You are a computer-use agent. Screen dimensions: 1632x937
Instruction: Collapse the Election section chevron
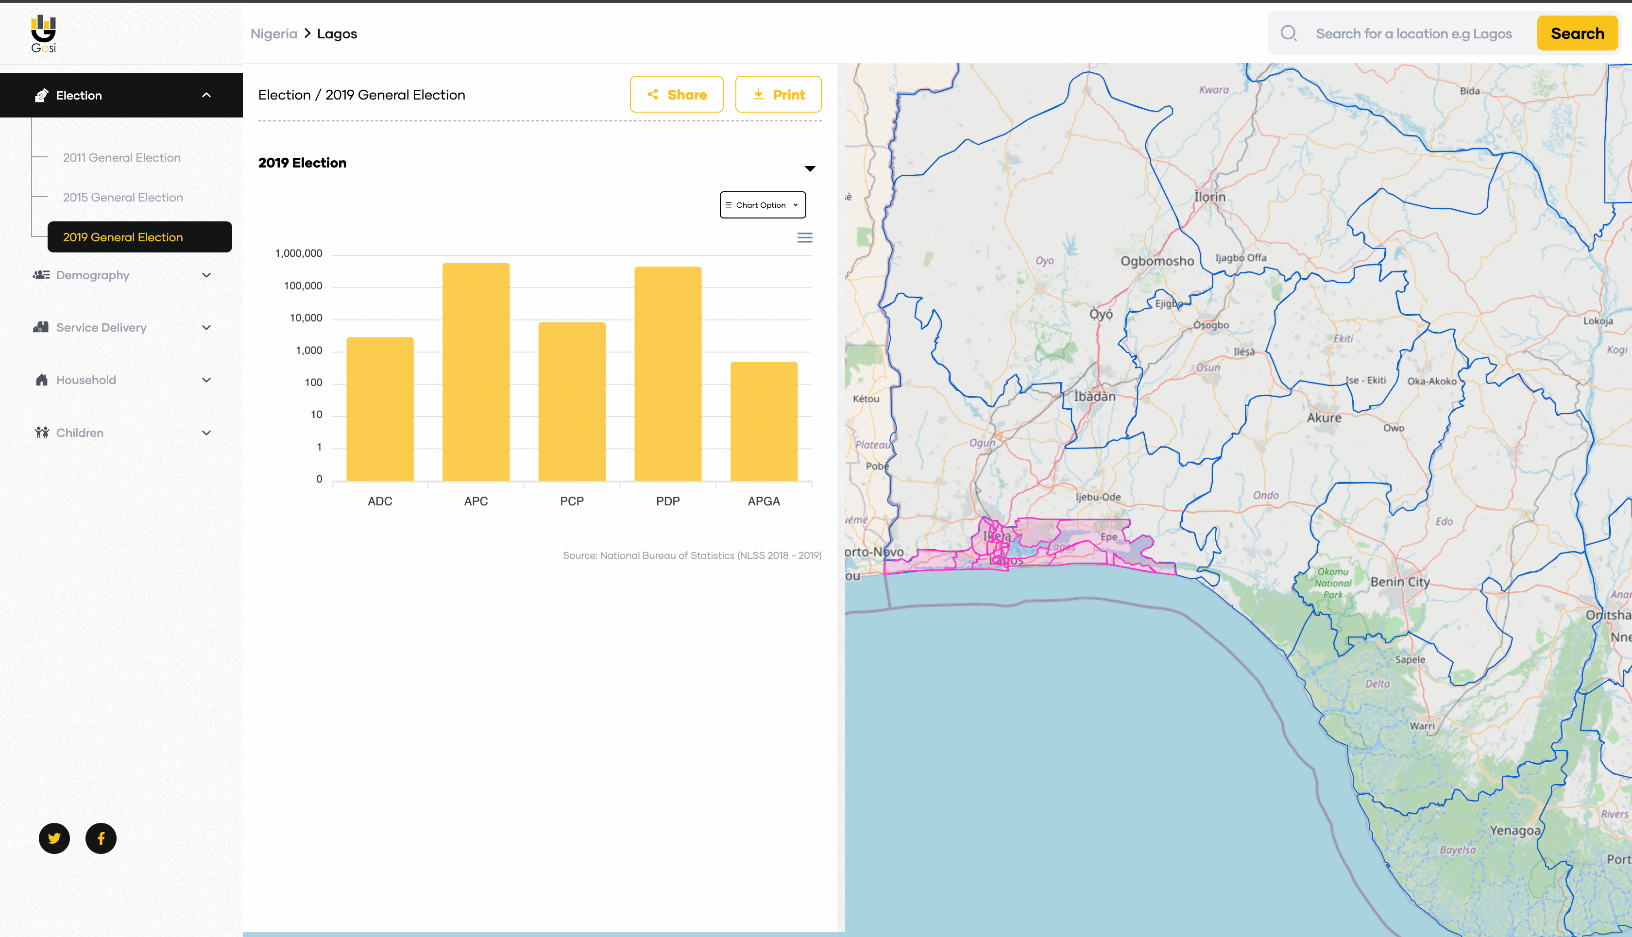(x=206, y=95)
